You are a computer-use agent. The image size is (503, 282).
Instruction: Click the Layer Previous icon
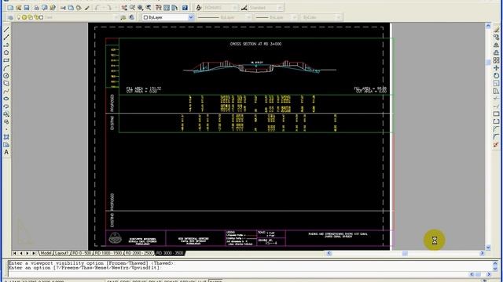(x=131, y=17)
